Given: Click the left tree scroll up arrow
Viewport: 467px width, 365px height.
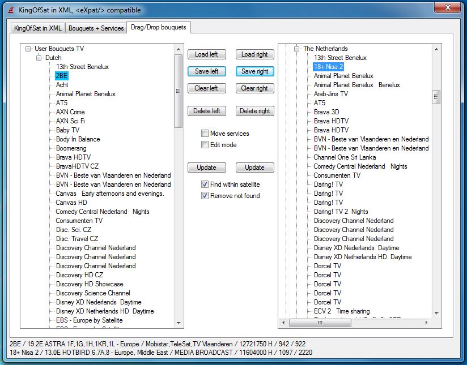Looking at the screenshot, I should point(179,49).
